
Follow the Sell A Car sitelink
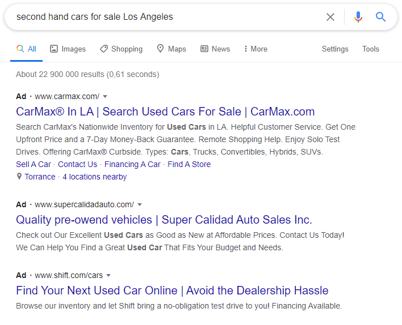(x=33, y=164)
